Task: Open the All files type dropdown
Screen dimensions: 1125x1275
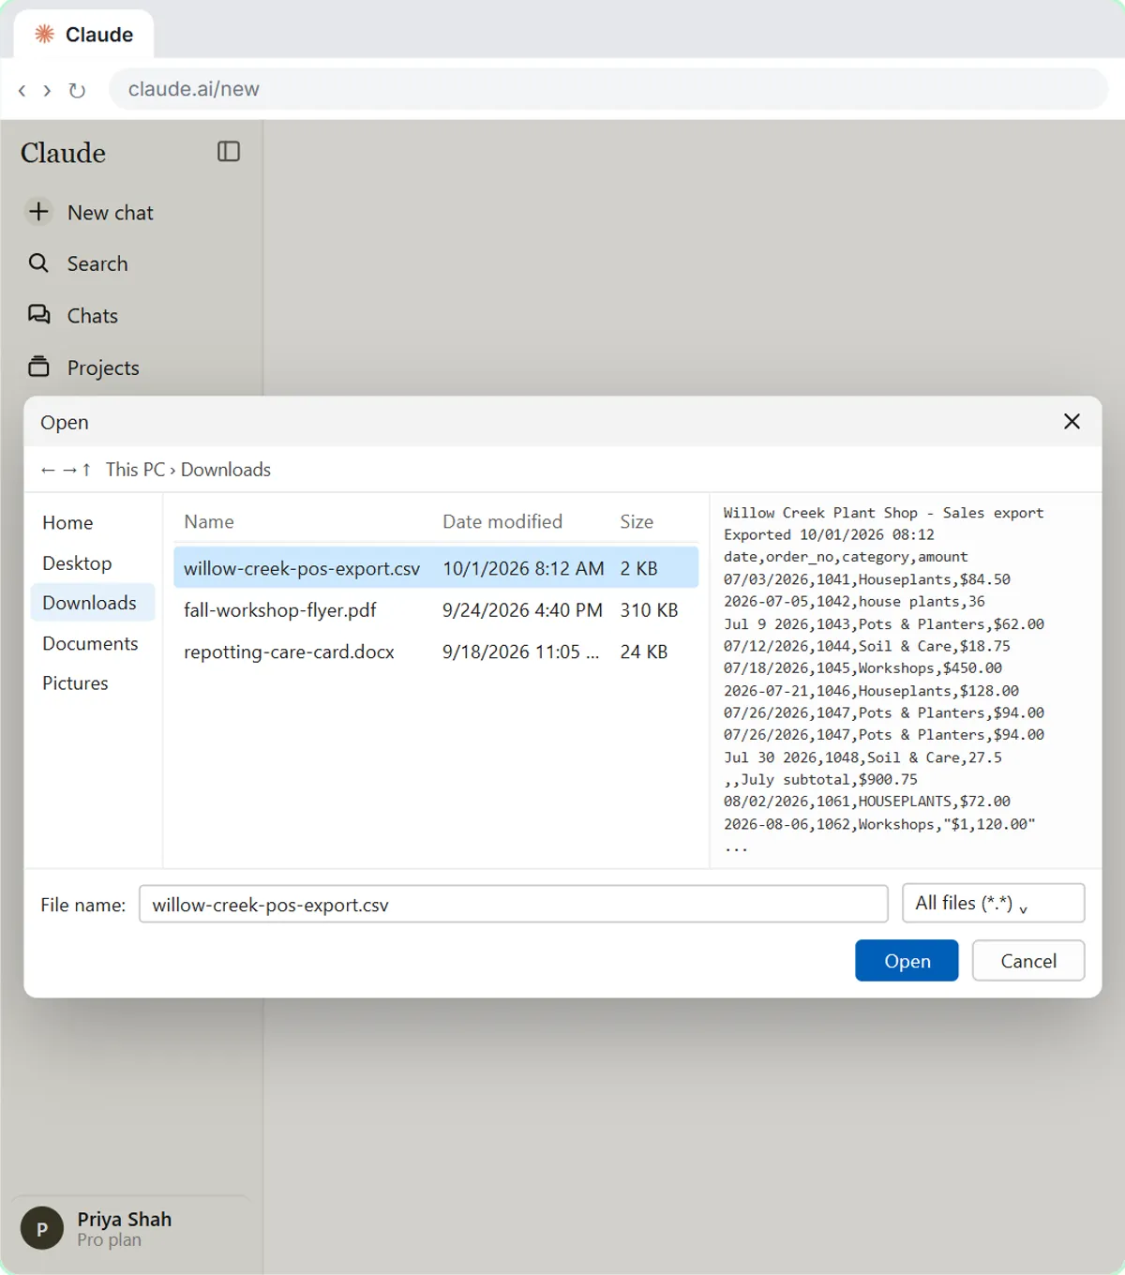Action: pos(993,904)
